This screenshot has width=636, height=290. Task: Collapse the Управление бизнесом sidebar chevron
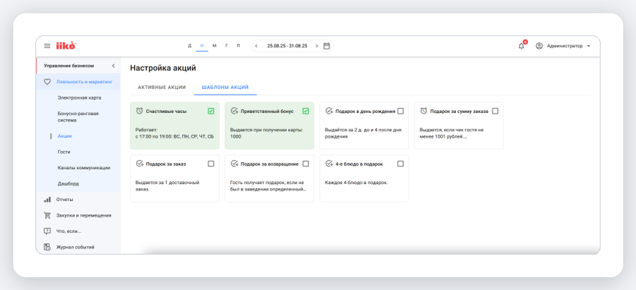coord(113,66)
